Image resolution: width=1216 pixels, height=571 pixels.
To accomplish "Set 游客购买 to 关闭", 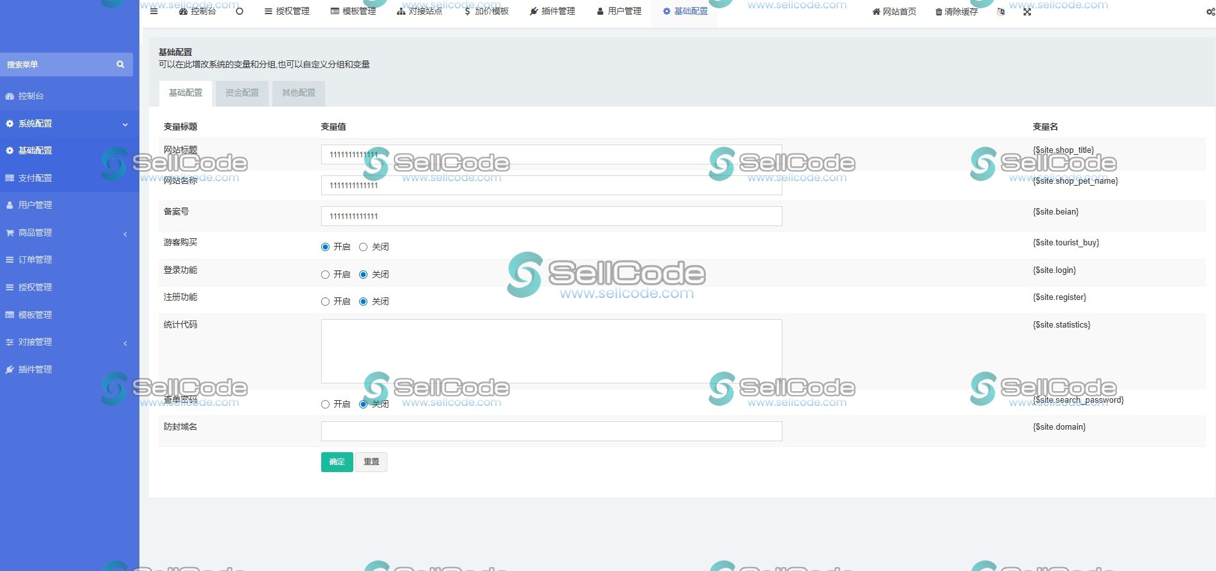I will tap(363, 247).
